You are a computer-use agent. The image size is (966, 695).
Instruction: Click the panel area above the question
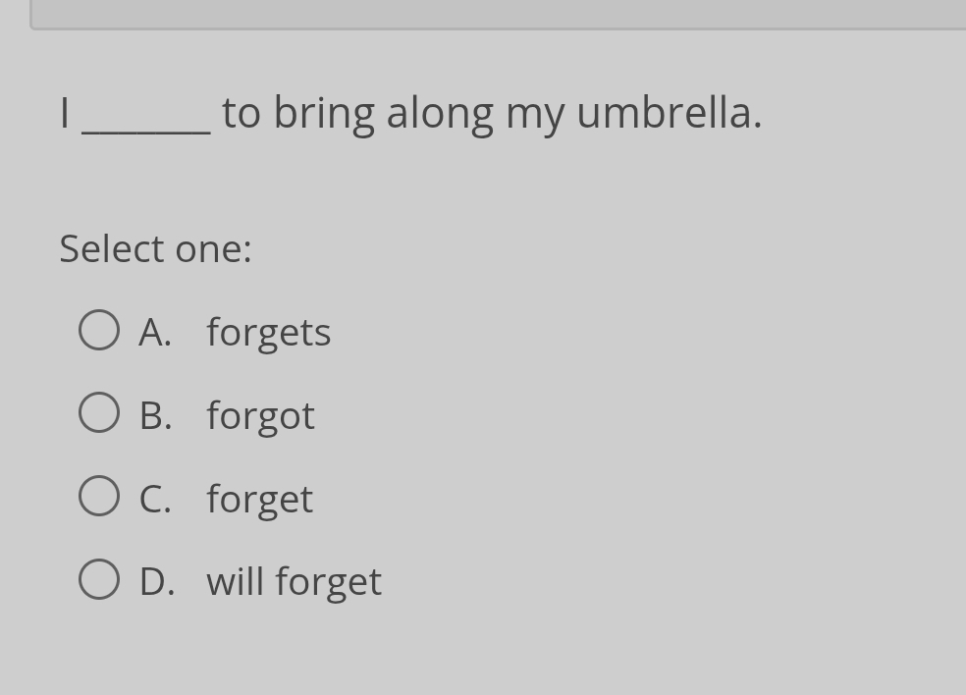491,15
